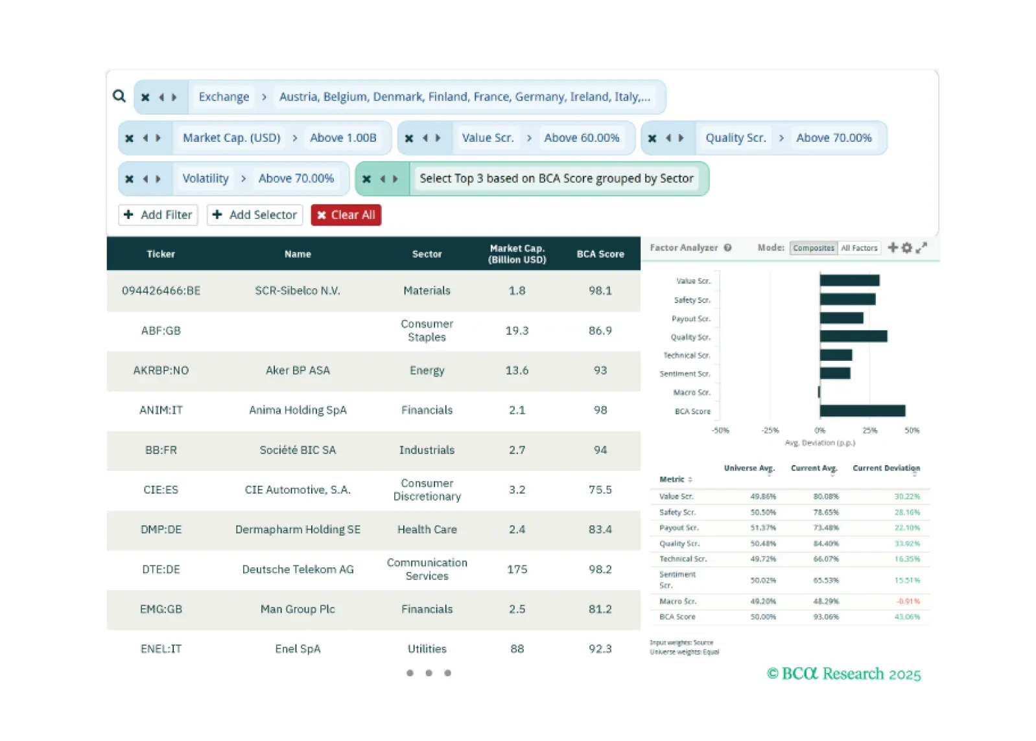
Task: Click the Add Filter button
Action: pyautogui.click(x=158, y=215)
